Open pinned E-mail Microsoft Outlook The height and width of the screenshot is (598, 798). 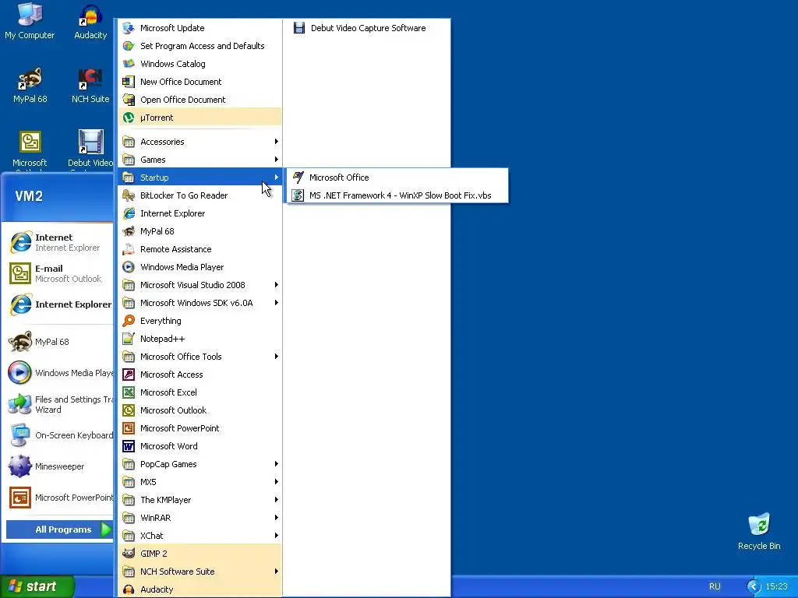click(59, 273)
